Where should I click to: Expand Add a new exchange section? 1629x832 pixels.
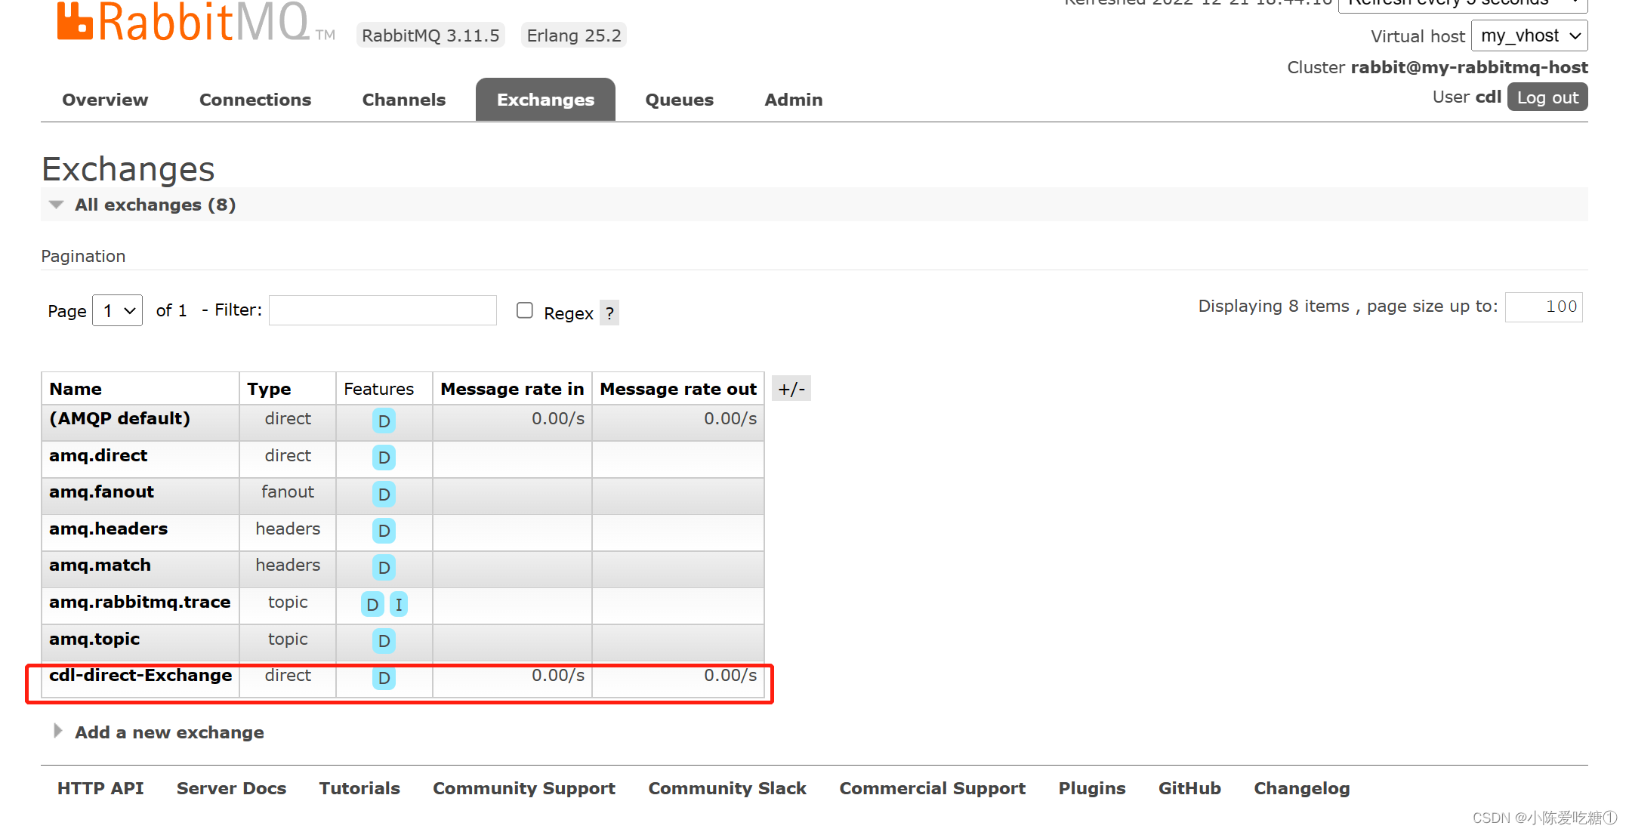[x=168, y=732]
